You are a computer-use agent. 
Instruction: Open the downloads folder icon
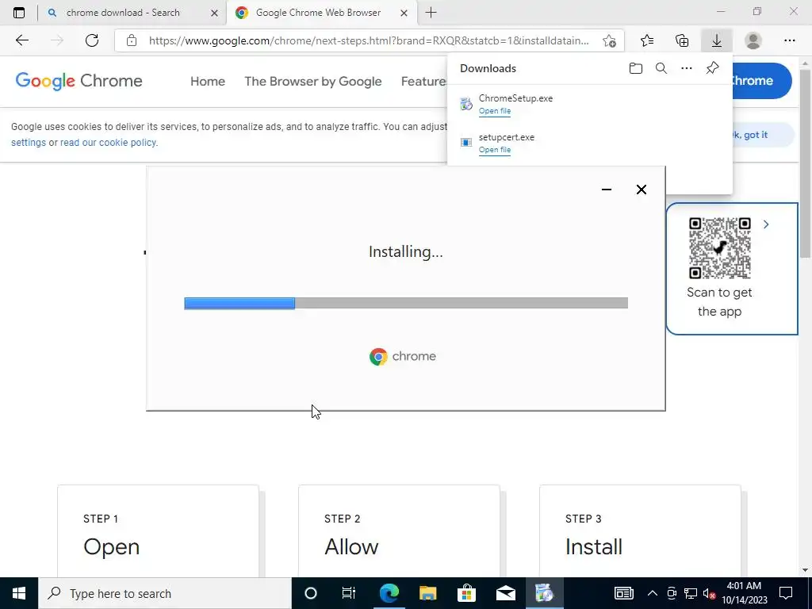click(x=636, y=68)
